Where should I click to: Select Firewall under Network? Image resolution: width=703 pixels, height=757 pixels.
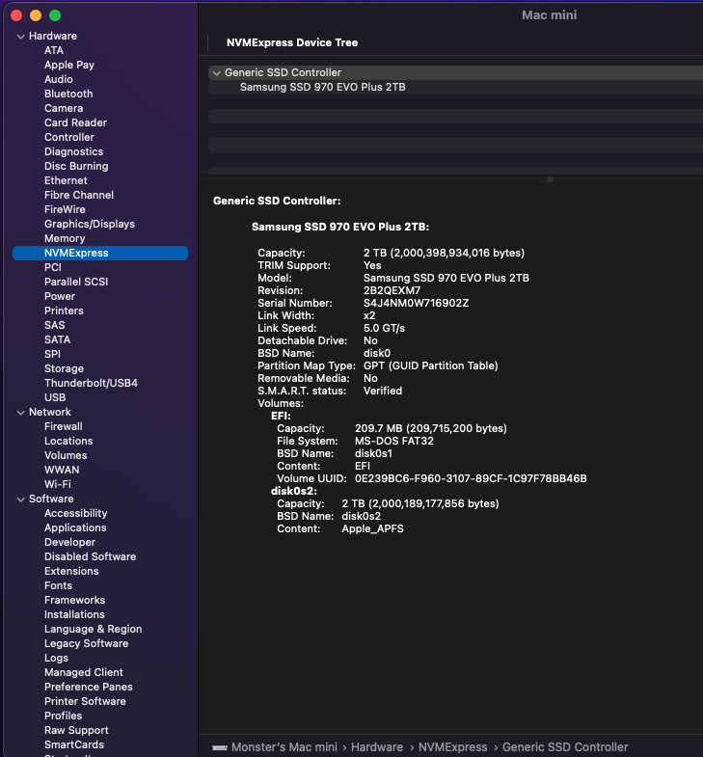coord(64,427)
